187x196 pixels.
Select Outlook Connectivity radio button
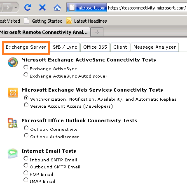(26, 128)
